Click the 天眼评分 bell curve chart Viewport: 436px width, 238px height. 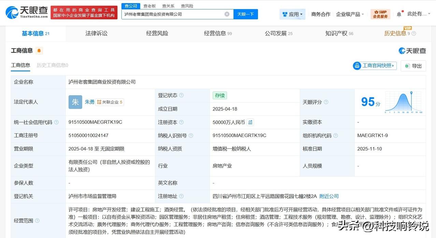click(x=404, y=102)
